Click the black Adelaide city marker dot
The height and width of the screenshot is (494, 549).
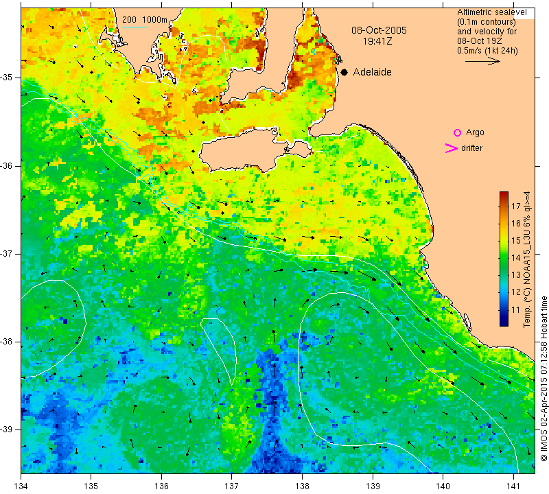[x=344, y=72]
